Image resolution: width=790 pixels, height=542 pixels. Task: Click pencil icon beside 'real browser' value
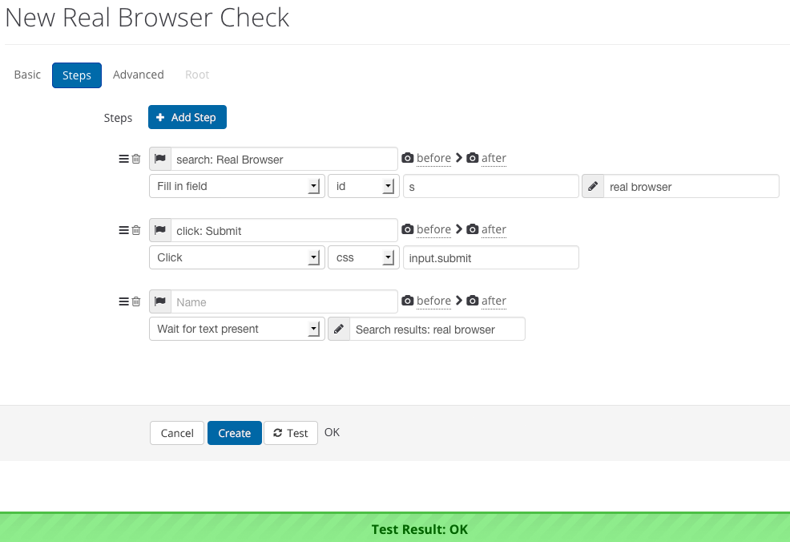(x=593, y=186)
